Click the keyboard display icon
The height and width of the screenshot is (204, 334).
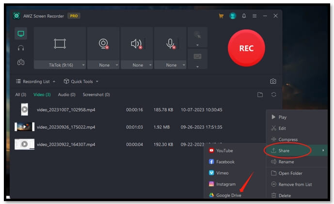tap(197, 56)
